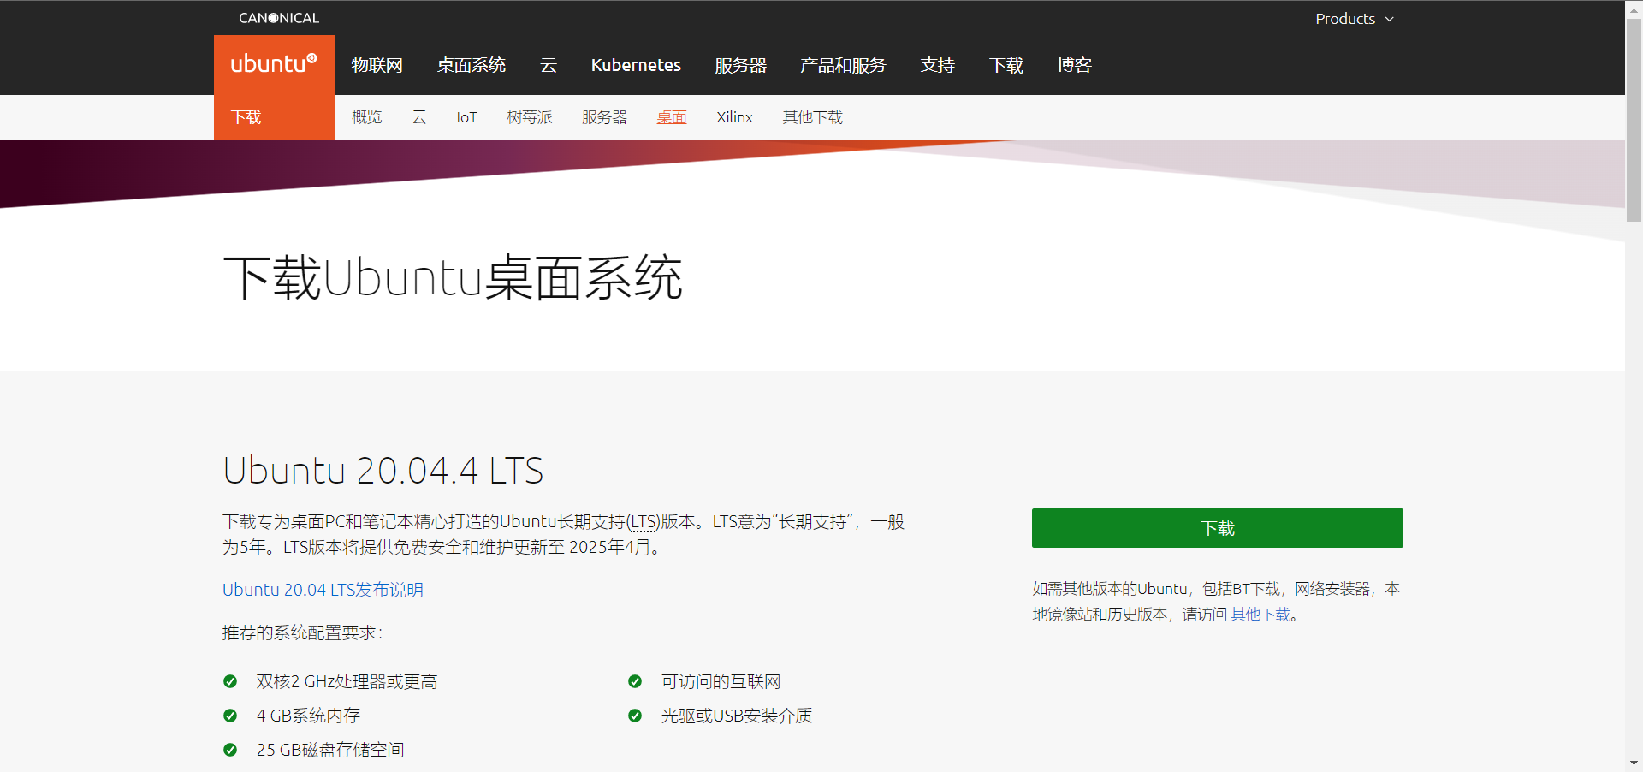1643x772 pixels.
Task: Switch to the 服务器 sub-navigation tab
Action: click(x=604, y=117)
